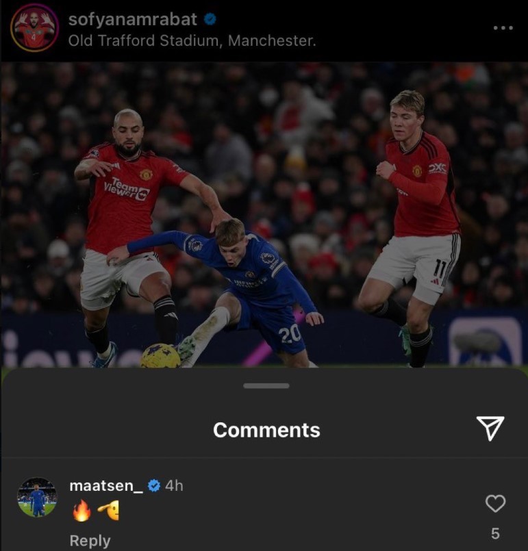Viewport: 528px width, 551px height.
Task: Tap the saluting face emoji in comment
Action: (x=109, y=510)
